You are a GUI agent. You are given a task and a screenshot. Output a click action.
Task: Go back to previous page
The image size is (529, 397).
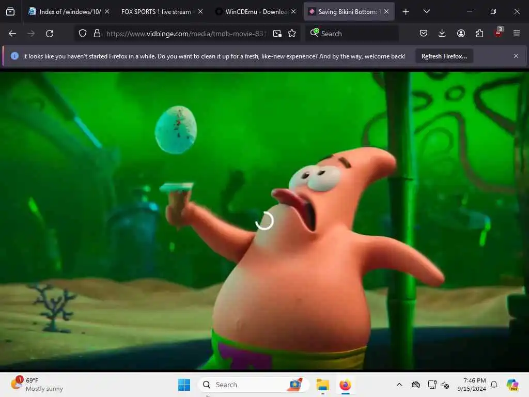pyautogui.click(x=12, y=34)
